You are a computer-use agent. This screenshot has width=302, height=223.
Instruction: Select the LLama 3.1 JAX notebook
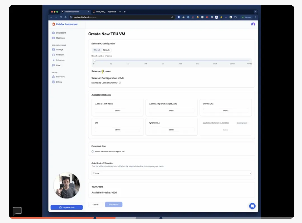click(x=117, y=110)
